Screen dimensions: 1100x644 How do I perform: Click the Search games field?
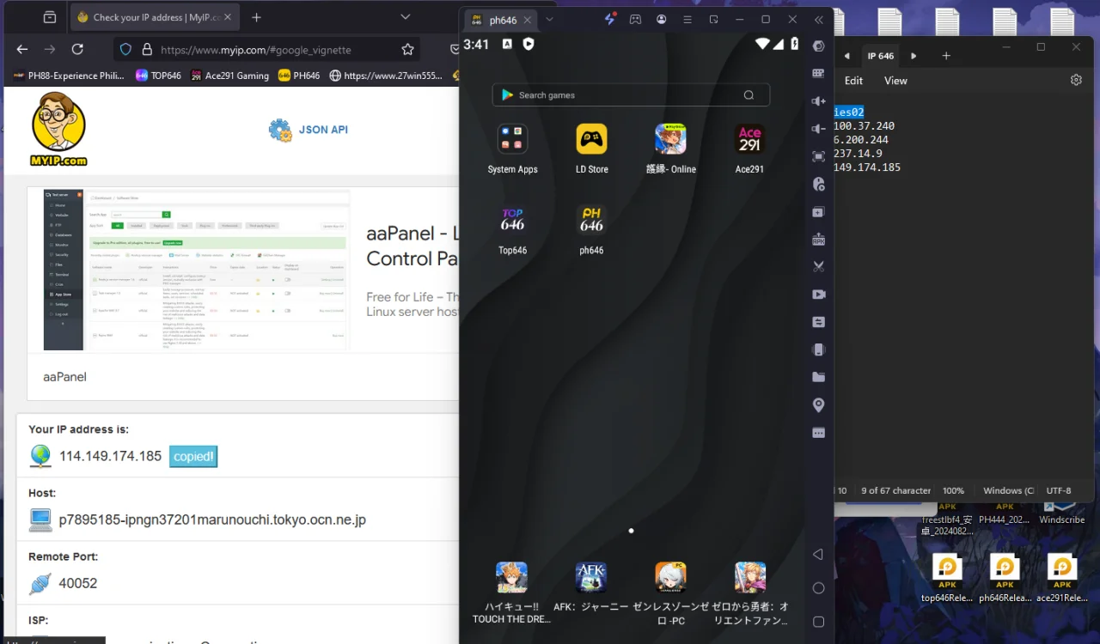point(631,95)
